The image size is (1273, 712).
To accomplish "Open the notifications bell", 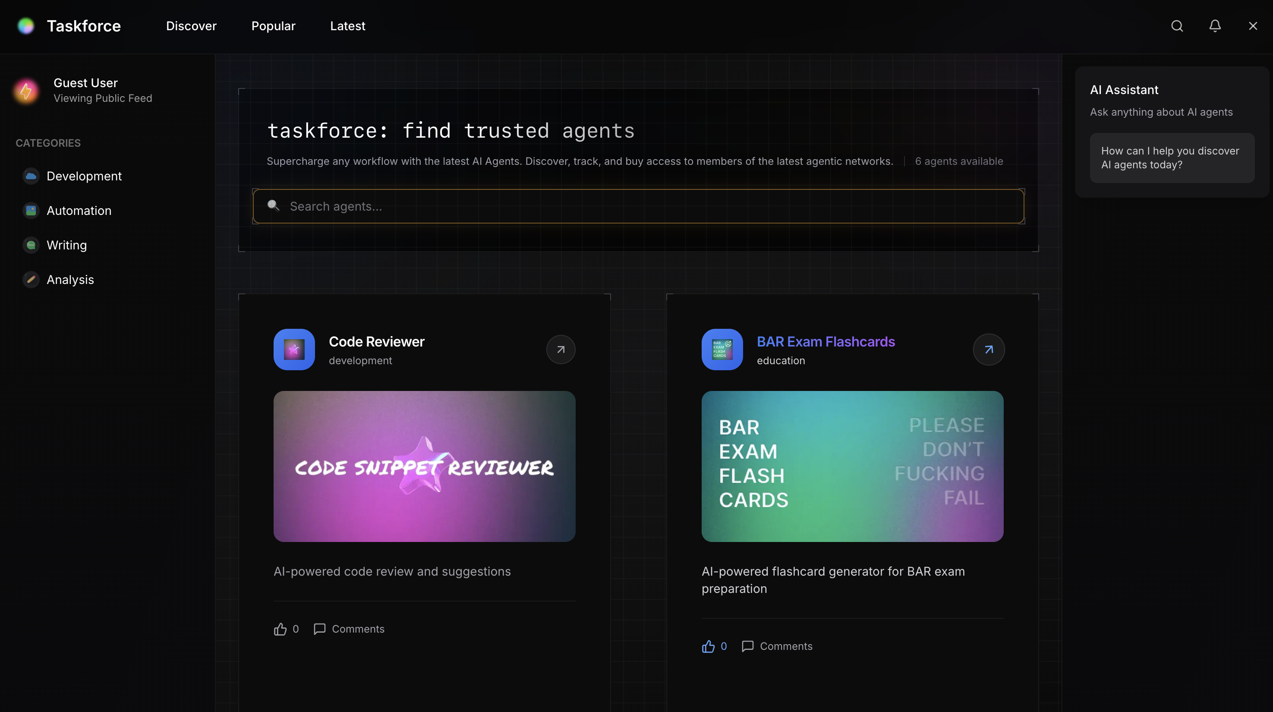I will point(1215,26).
